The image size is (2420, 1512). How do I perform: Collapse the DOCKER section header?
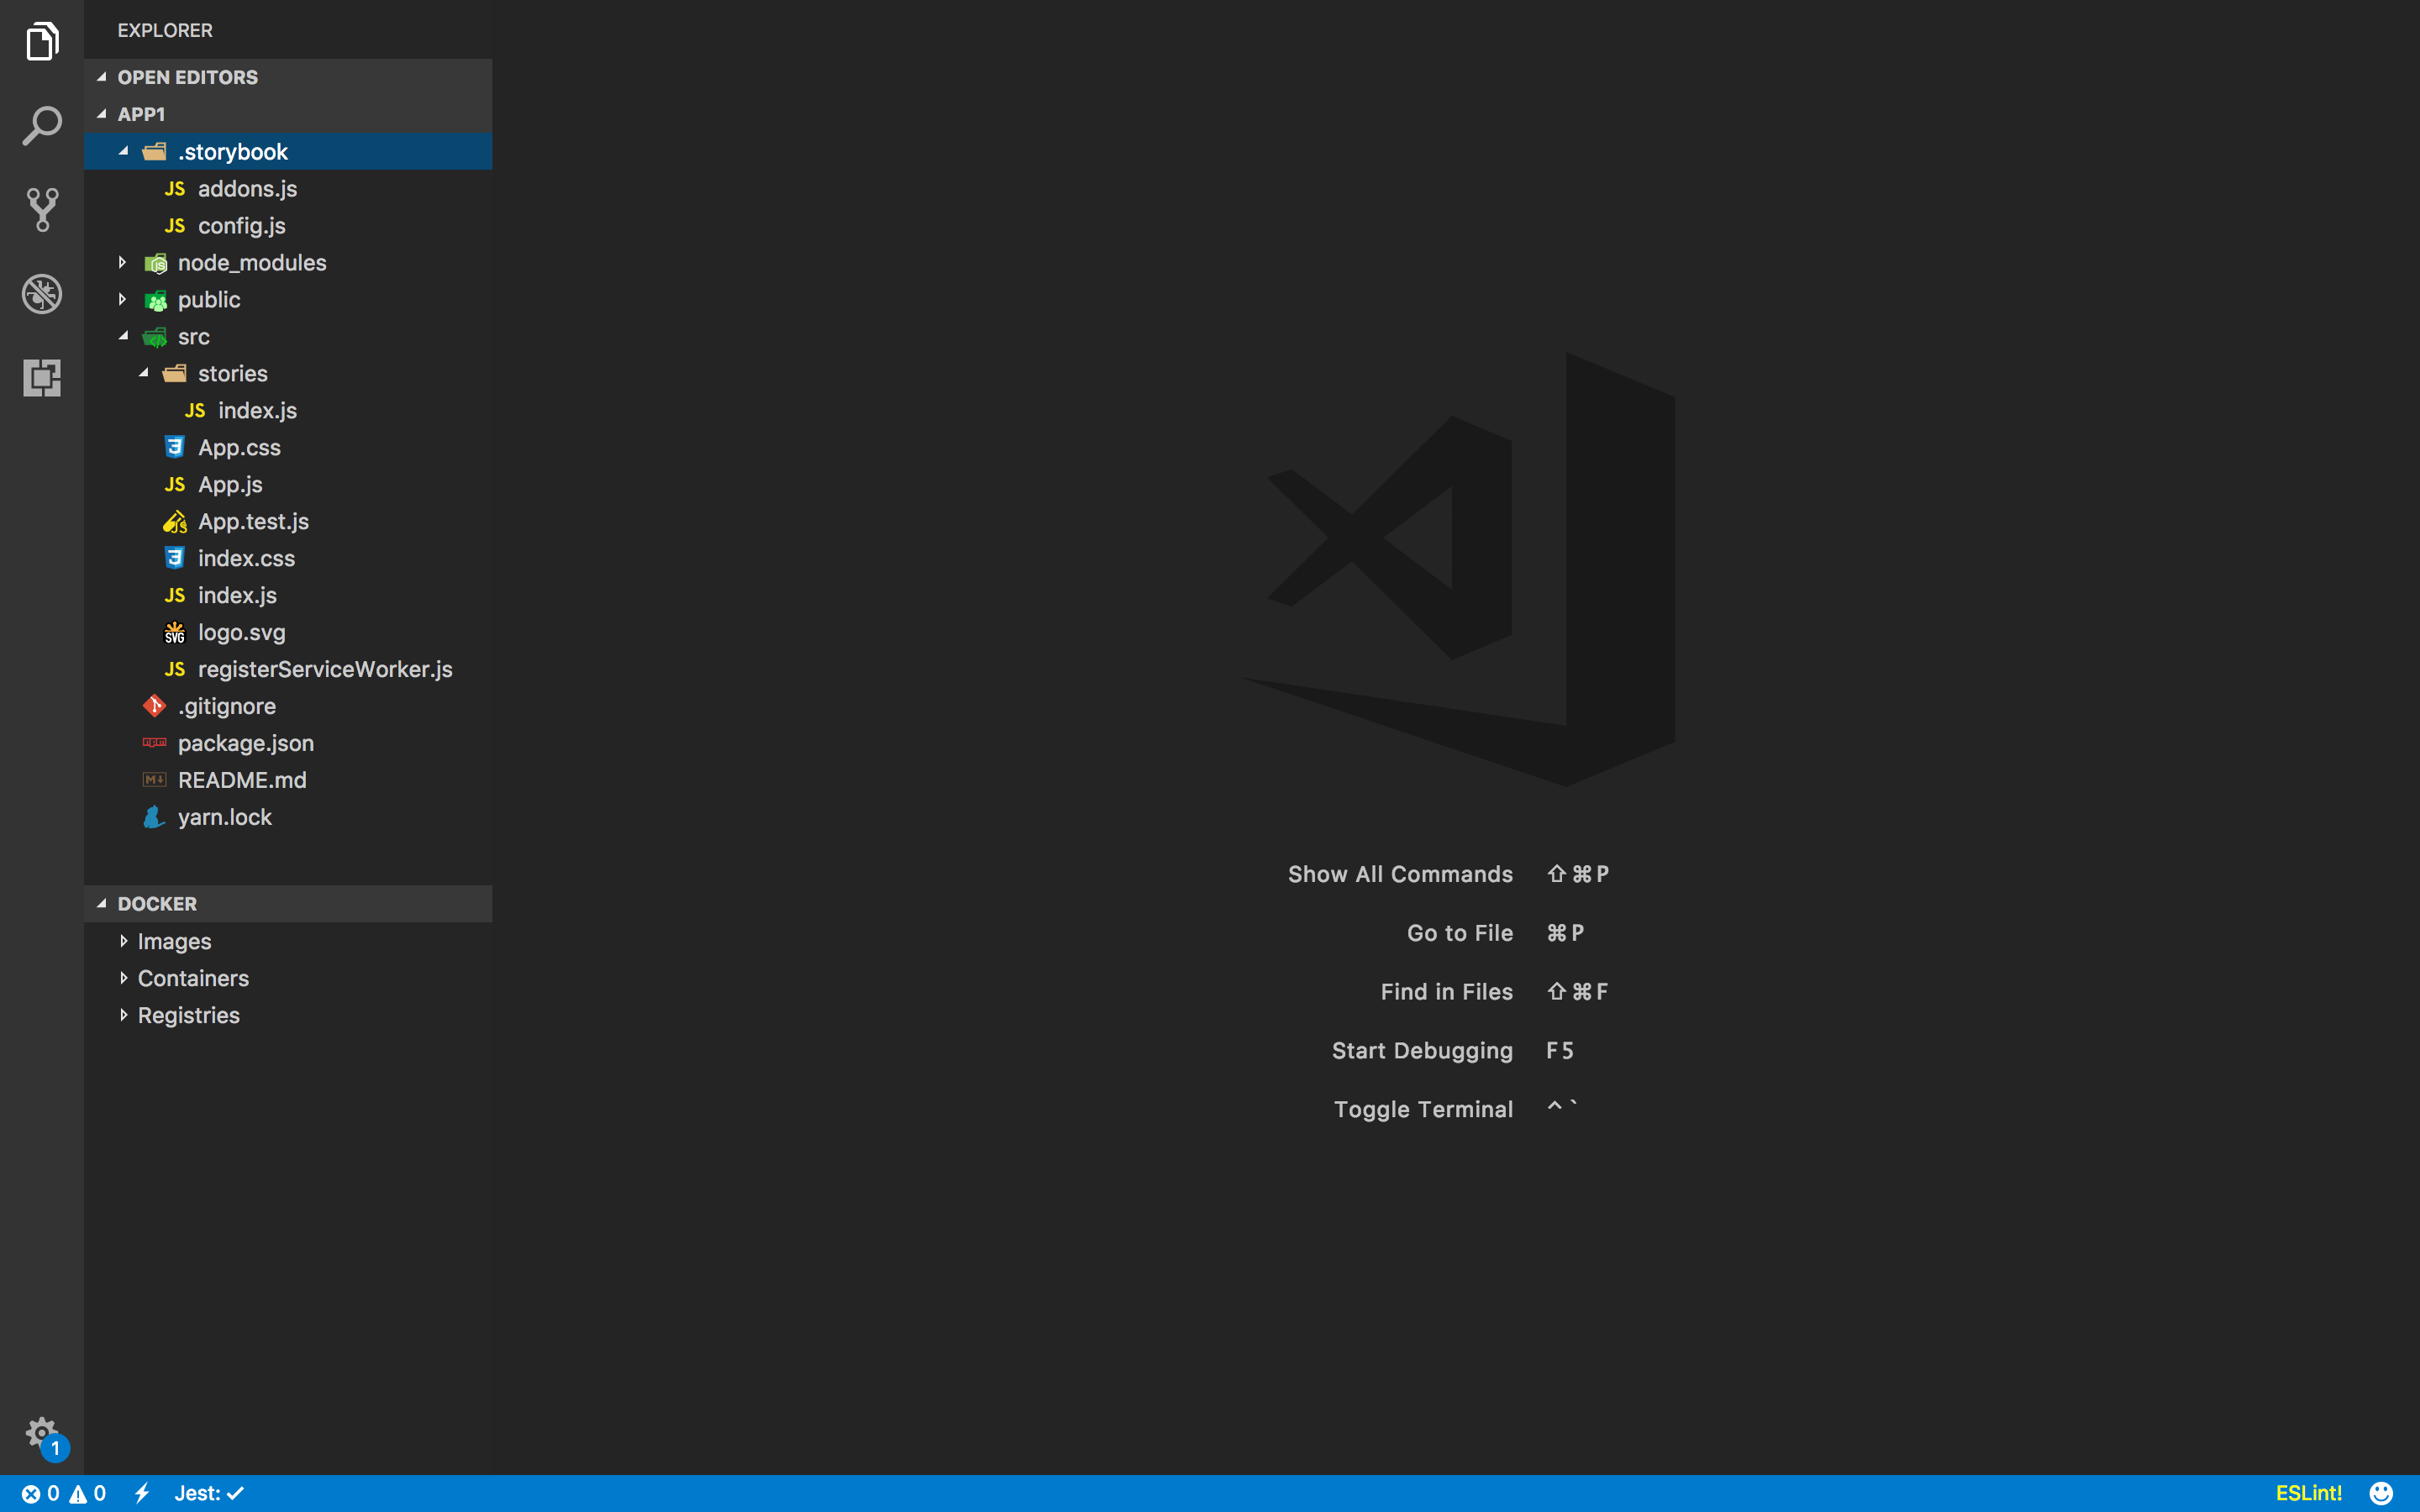(x=157, y=904)
